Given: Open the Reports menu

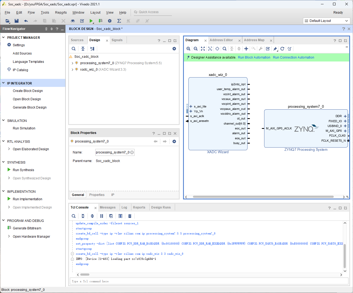Looking at the screenshot, I should coord(61,13).
